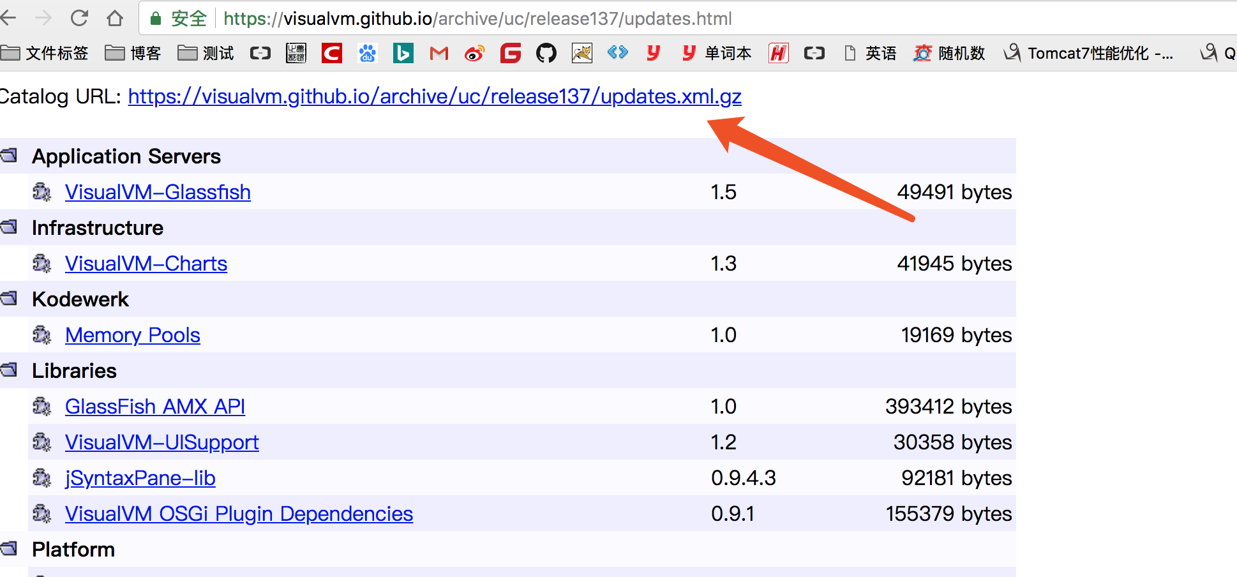This screenshot has height=577, width=1237.
Task: Select version 1.5 of VisualVM-Glassfish
Action: [724, 192]
